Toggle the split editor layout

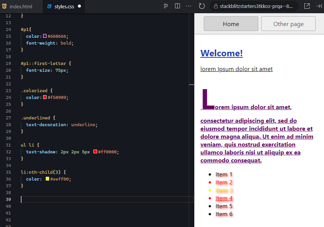tap(177, 6)
